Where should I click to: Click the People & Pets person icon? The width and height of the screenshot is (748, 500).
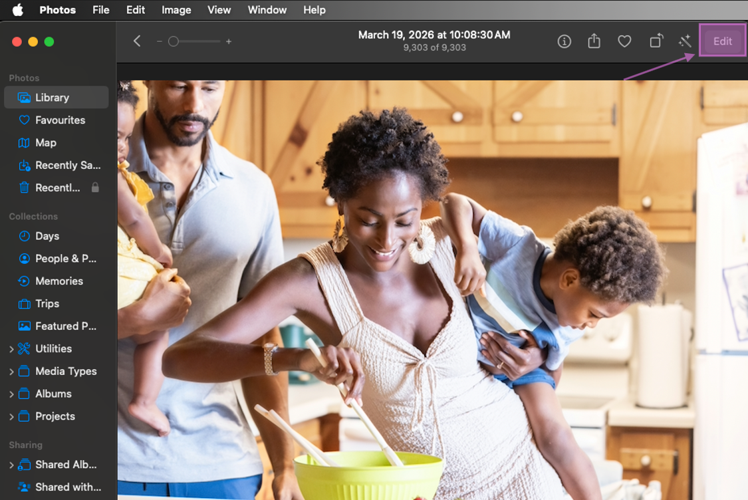[24, 259]
